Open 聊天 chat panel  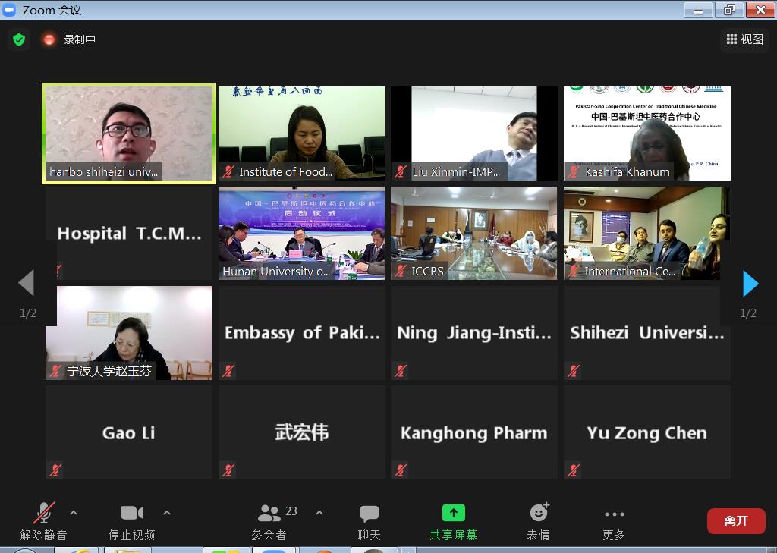370,521
